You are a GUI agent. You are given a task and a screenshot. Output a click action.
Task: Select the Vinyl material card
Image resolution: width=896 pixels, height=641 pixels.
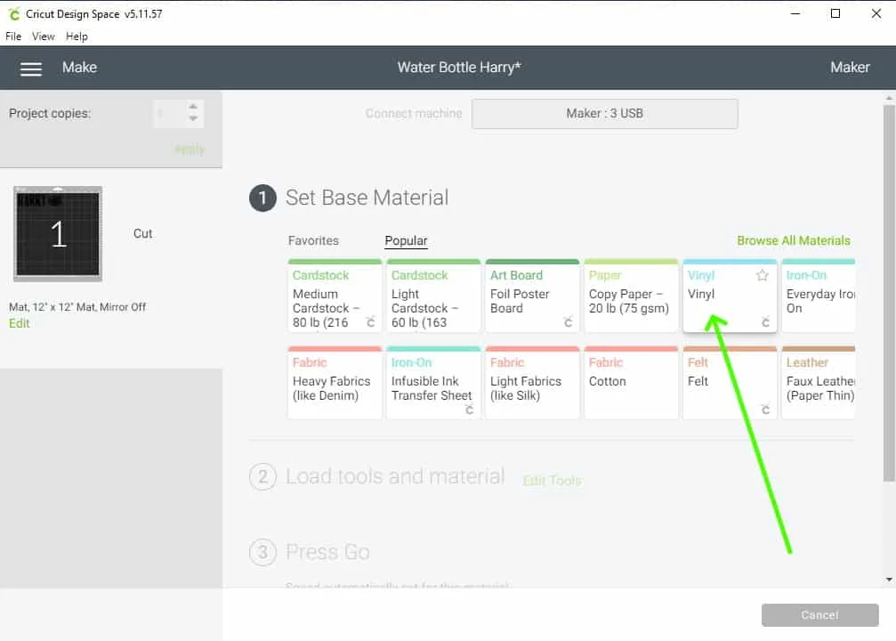coord(730,296)
